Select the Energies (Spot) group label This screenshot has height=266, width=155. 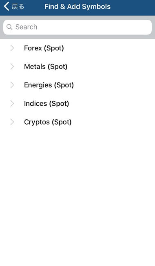pyautogui.click(x=49, y=85)
